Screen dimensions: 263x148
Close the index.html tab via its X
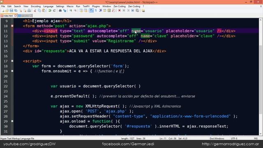pyautogui.click(x=16, y=16)
